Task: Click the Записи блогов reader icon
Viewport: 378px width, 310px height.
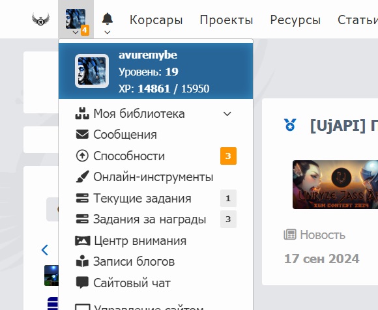Action: (x=82, y=261)
